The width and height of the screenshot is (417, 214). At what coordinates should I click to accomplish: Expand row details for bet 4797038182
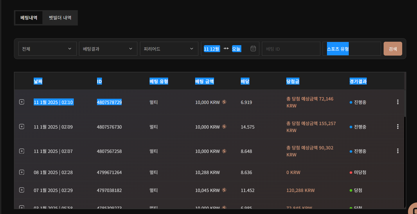(21, 190)
